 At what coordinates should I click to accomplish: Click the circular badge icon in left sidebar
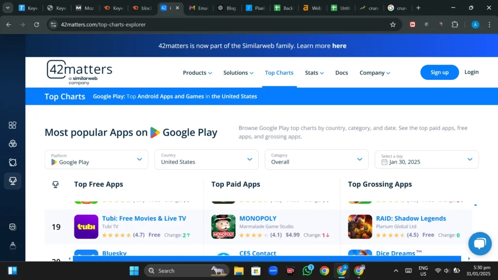pos(12,162)
